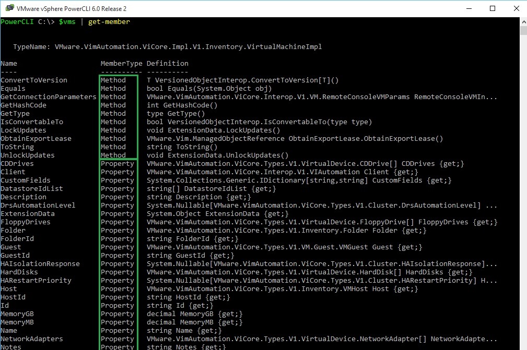Image resolution: width=527 pixels, height=350 pixels.
Task: Click the 'Host' property name
Action: [x=9, y=288]
